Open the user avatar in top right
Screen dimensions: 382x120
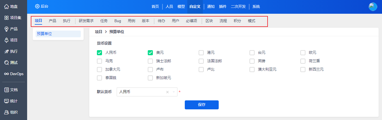(x=373, y=6)
